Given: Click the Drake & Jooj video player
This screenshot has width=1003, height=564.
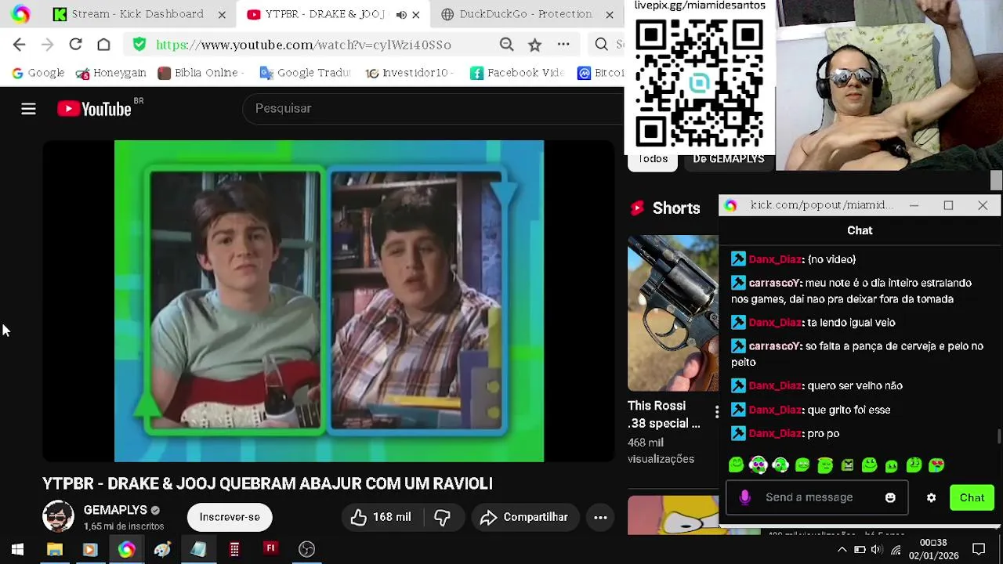Looking at the screenshot, I should [329, 301].
